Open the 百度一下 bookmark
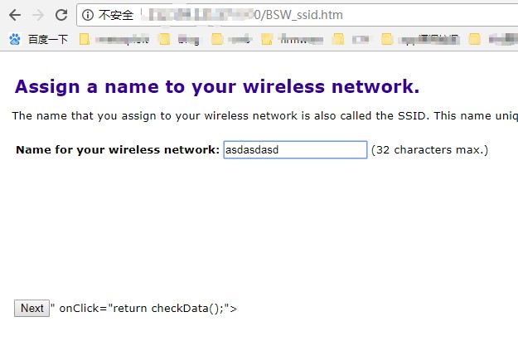Image resolution: width=518 pixels, height=346 pixels. click(x=40, y=39)
